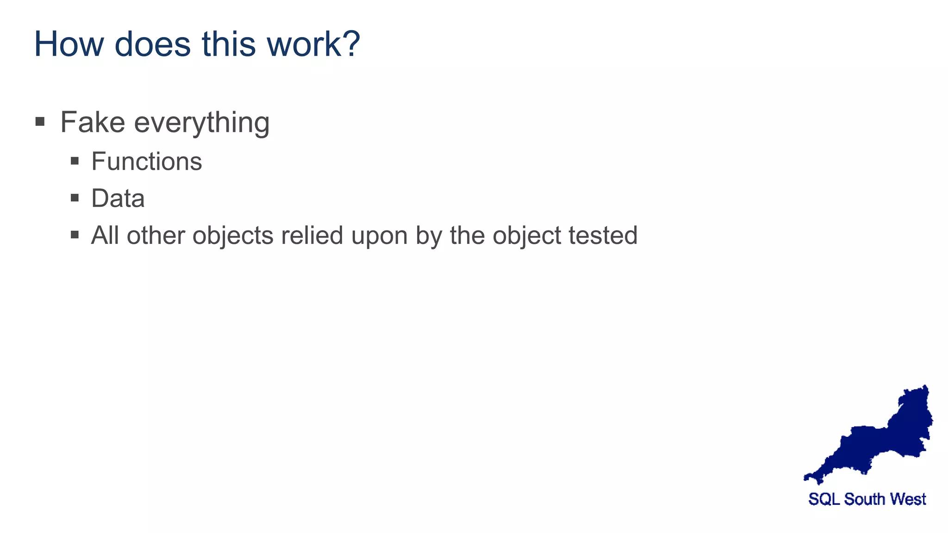Click the Data sub-bullet text
This screenshot has width=948, height=533.
pos(118,198)
